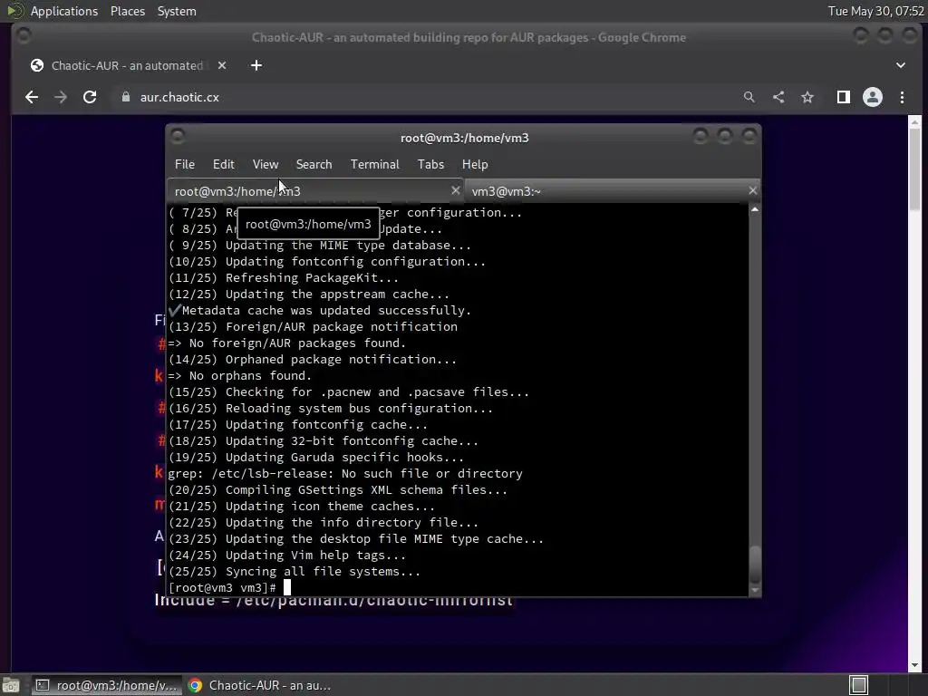Click the share page icon

[x=778, y=97]
